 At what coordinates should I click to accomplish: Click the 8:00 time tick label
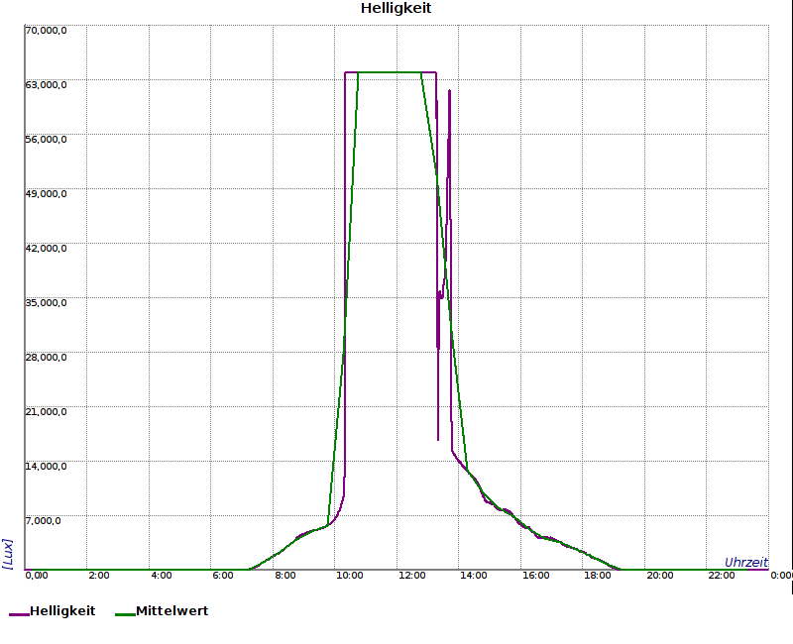point(285,576)
